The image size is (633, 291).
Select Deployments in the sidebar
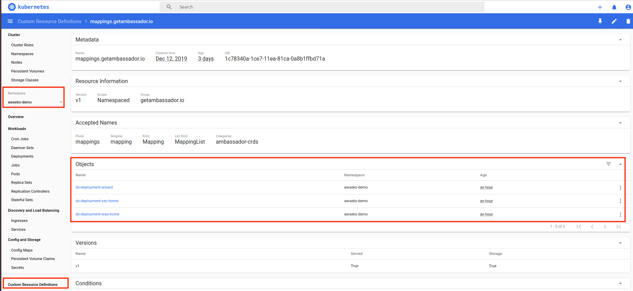point(22,157)
